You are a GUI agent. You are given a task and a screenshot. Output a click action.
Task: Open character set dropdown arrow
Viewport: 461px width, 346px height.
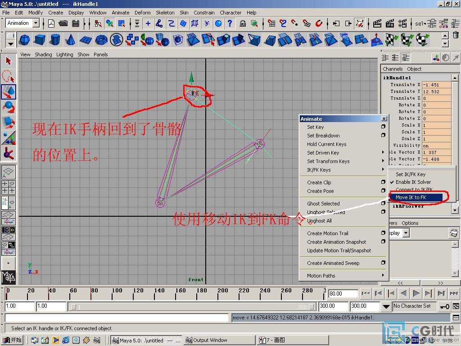click(386, 306)
